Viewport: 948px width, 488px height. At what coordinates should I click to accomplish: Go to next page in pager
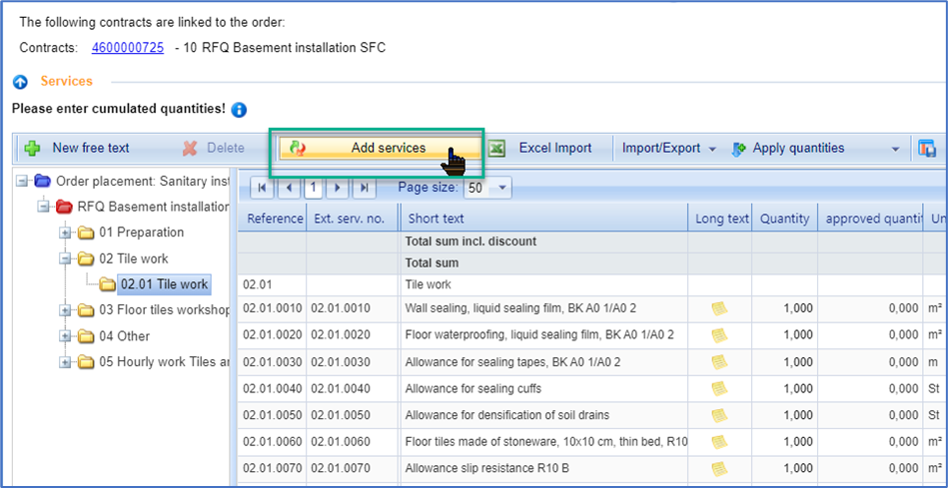pyautogui.click(x=338, y=187)
